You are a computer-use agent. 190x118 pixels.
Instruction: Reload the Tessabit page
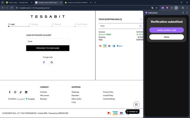coord(12,8)
